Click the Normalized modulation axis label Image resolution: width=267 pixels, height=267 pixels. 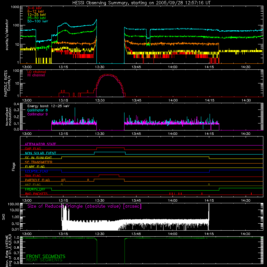(8, 116)
